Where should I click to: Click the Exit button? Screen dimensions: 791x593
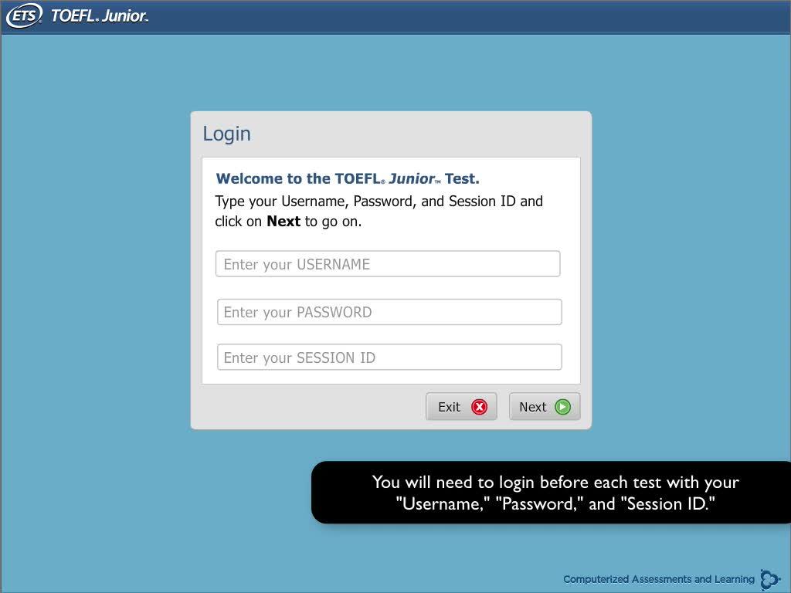tap(461, 406)
